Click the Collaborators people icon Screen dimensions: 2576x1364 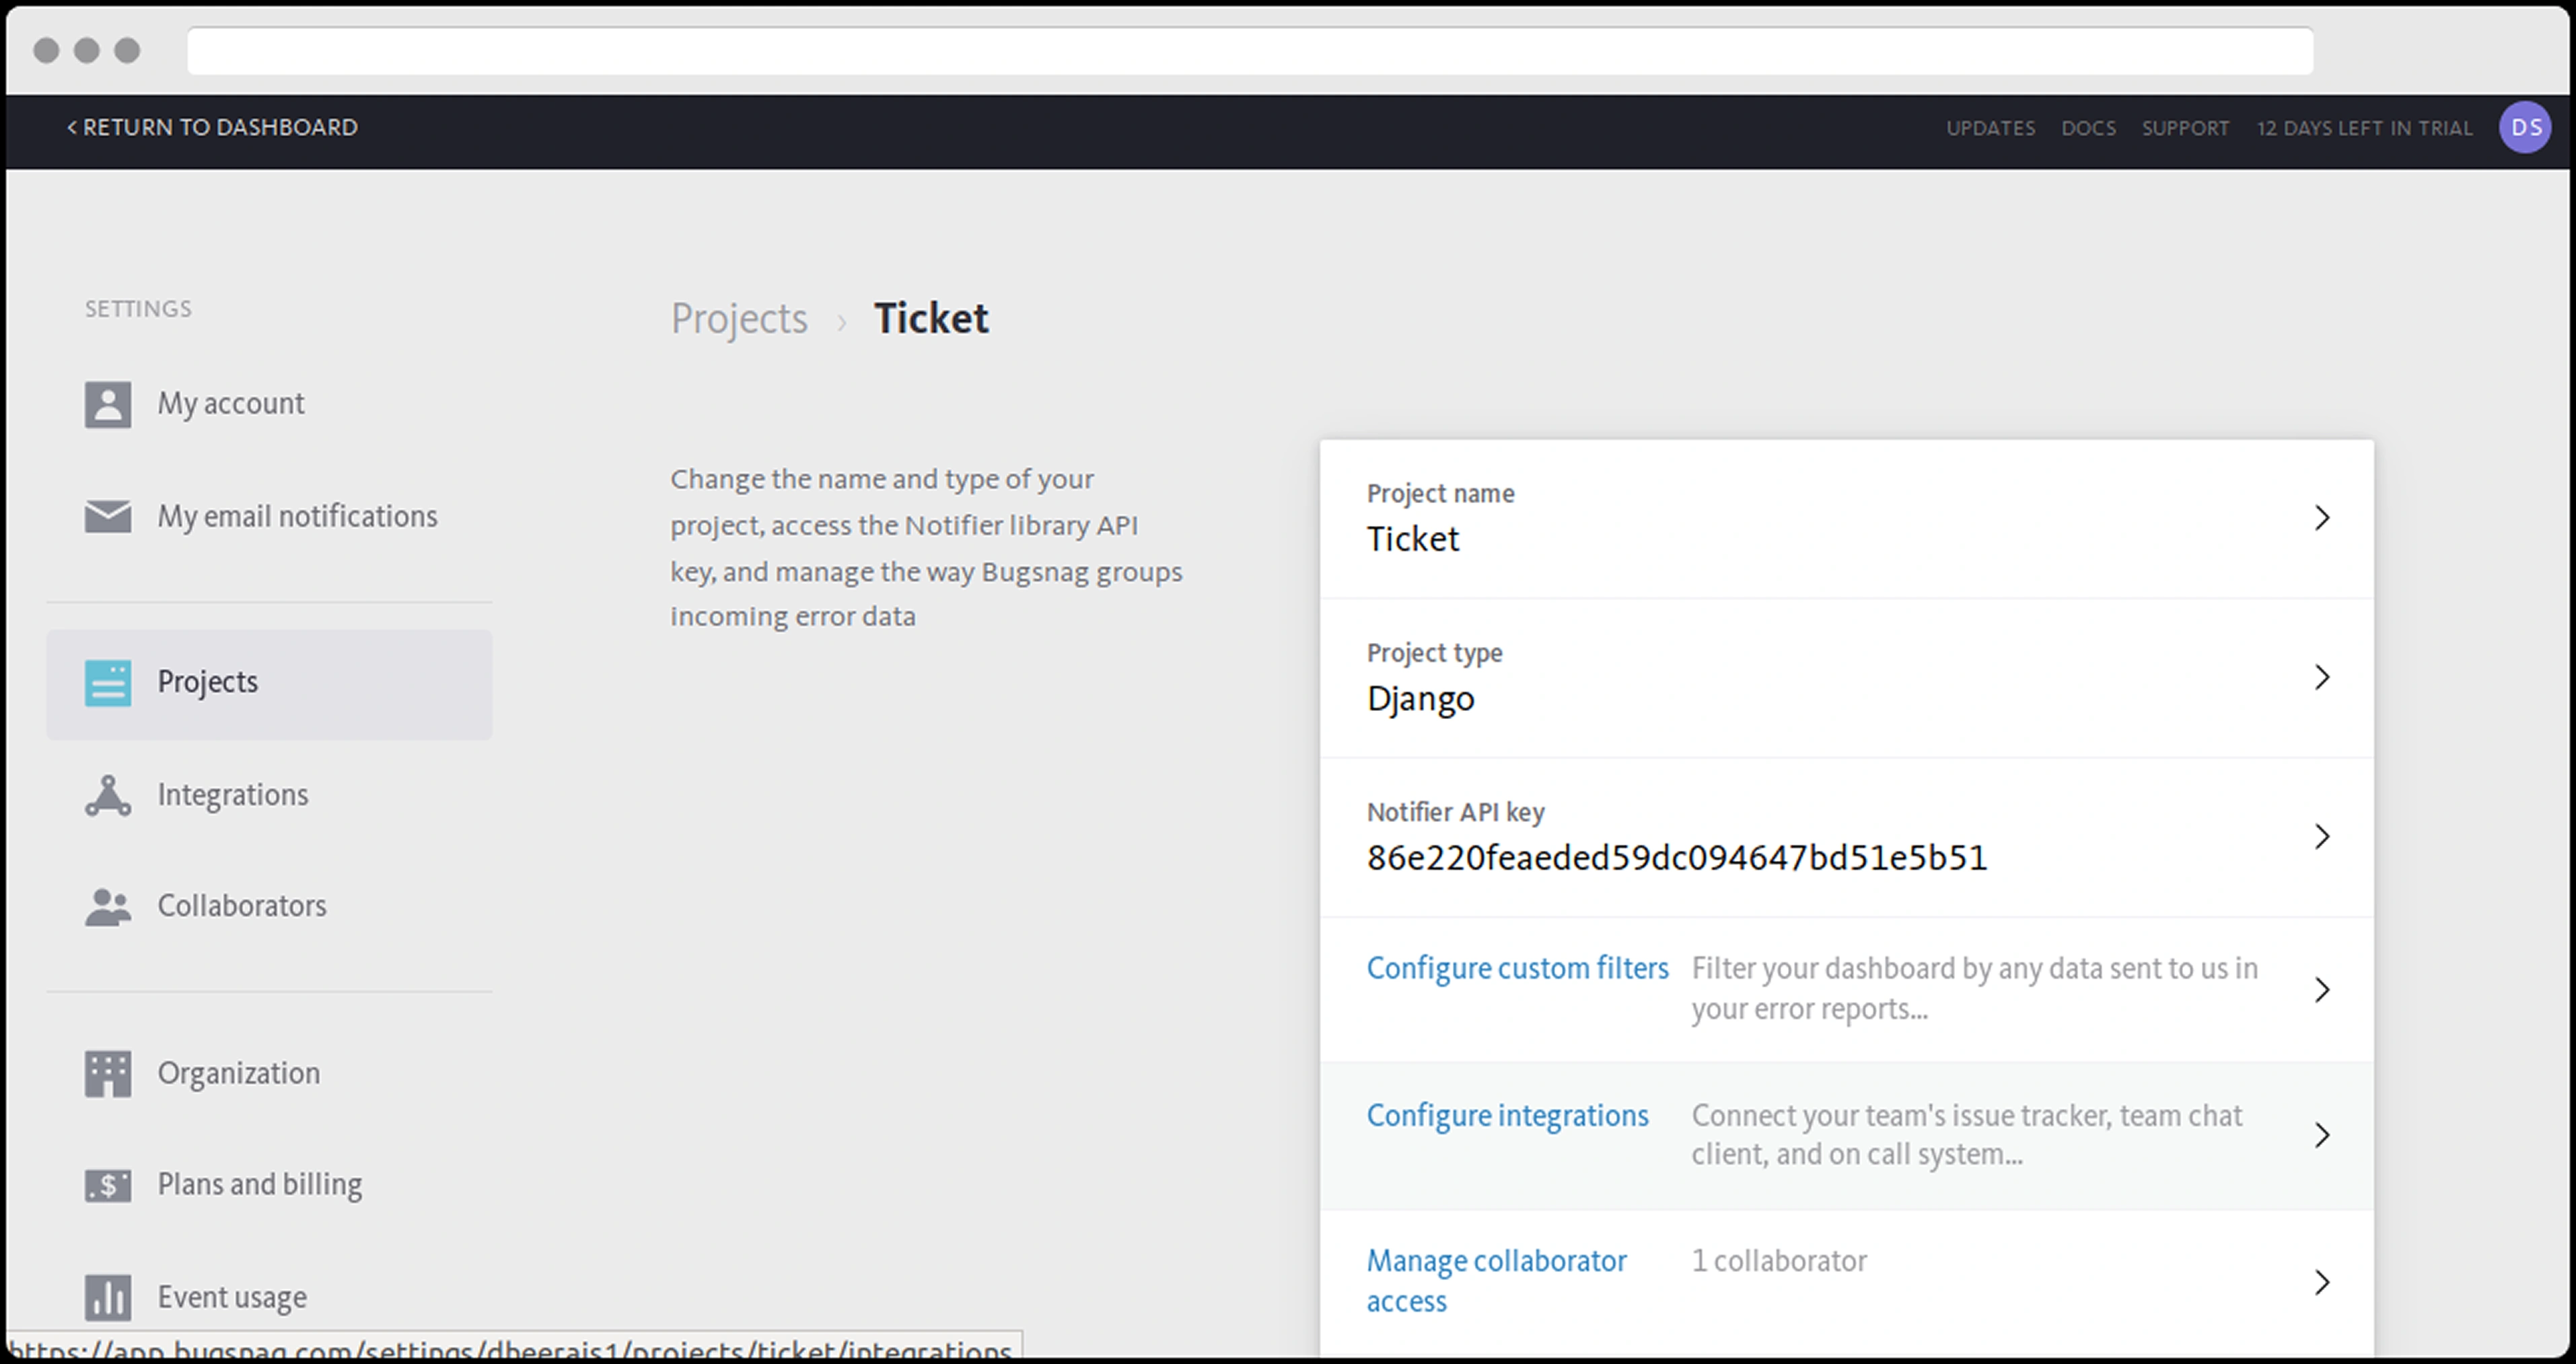tap(107, 907)
